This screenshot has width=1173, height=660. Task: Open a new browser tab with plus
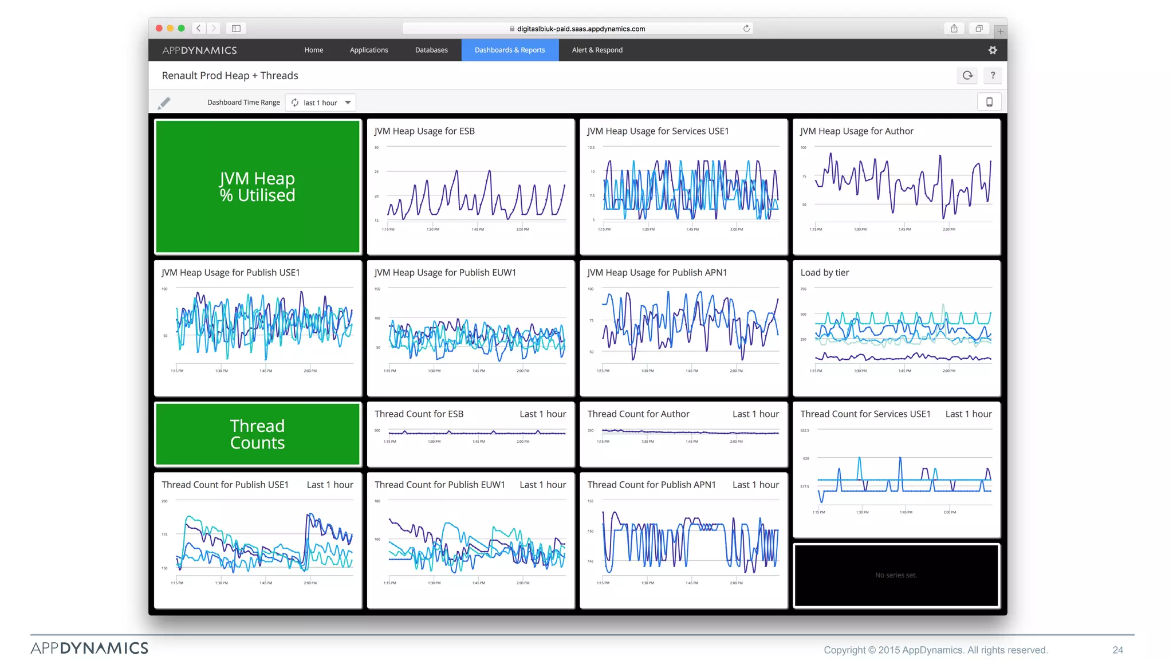click(1001, 32)
